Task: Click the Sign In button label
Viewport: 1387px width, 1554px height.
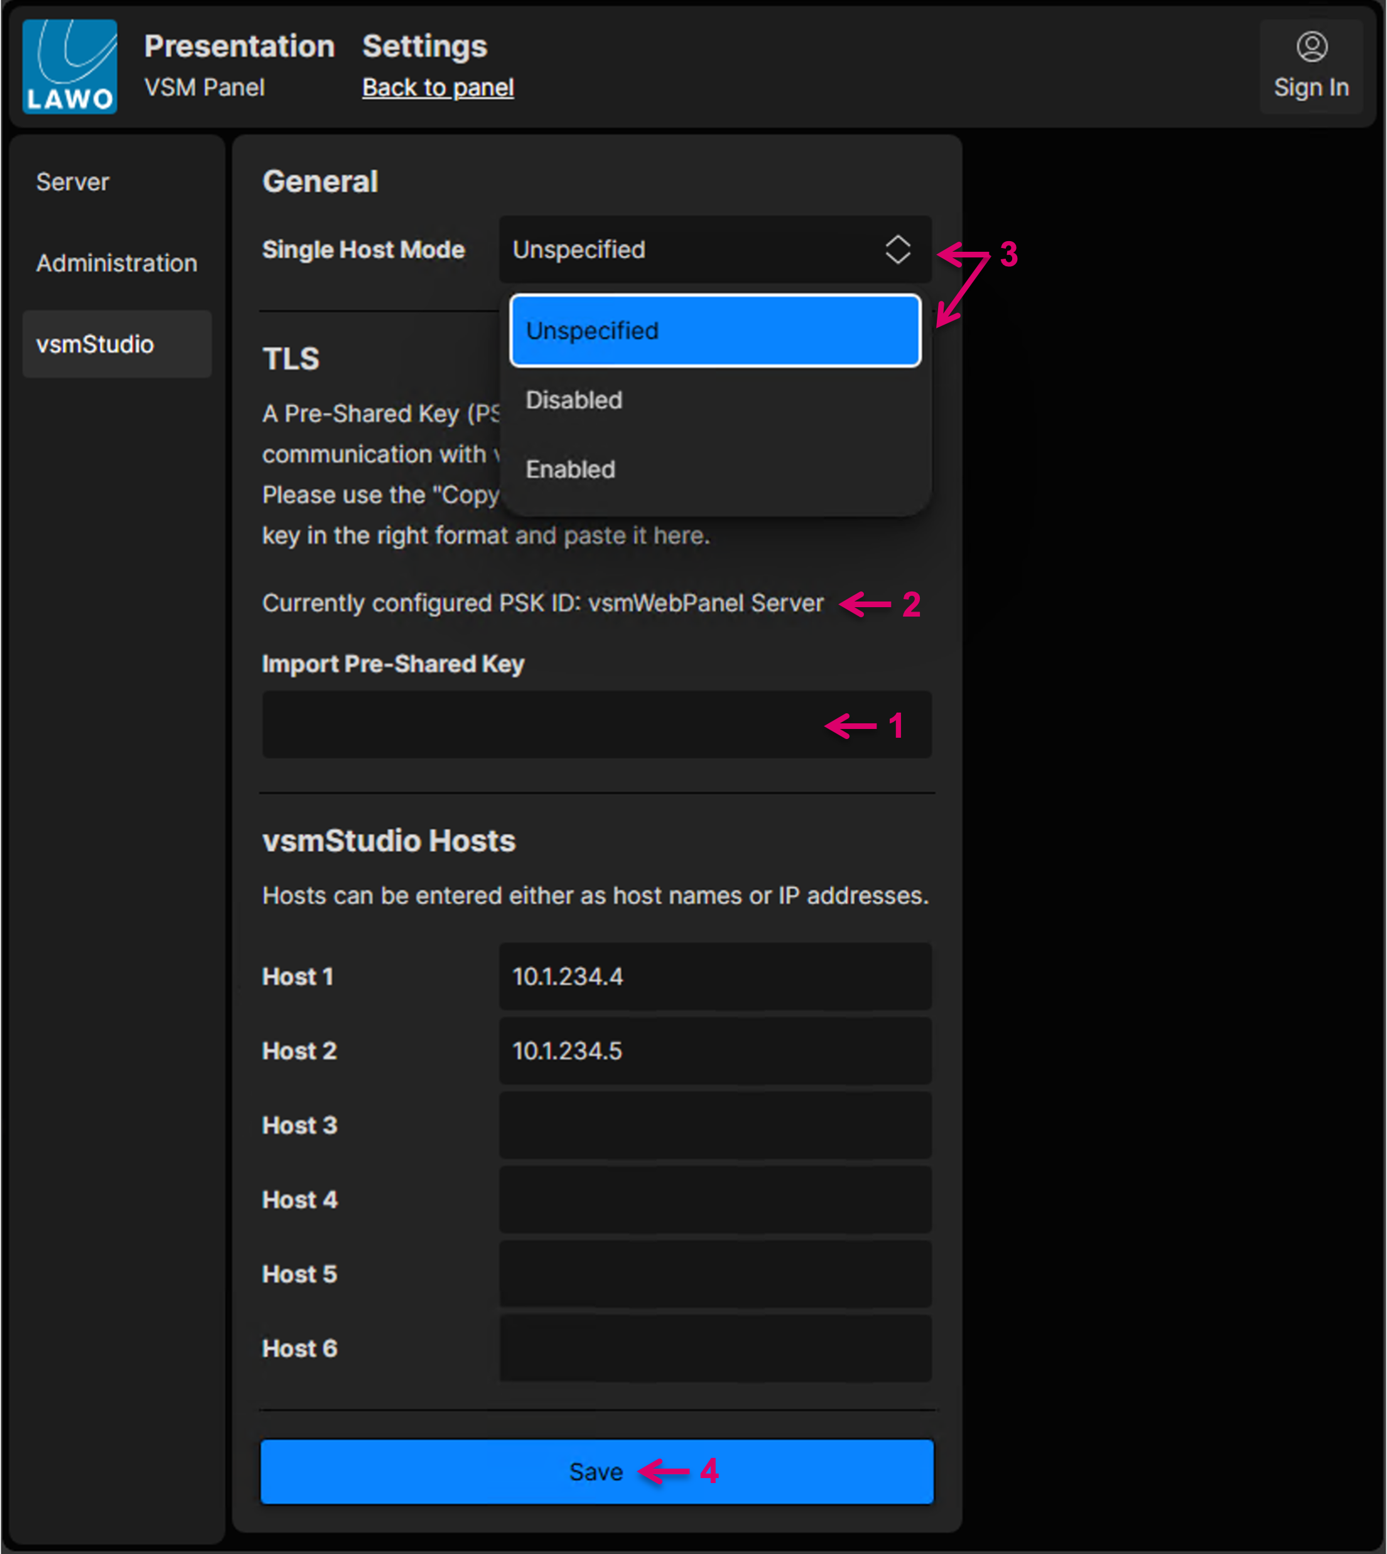Action: click(1311, 88)
